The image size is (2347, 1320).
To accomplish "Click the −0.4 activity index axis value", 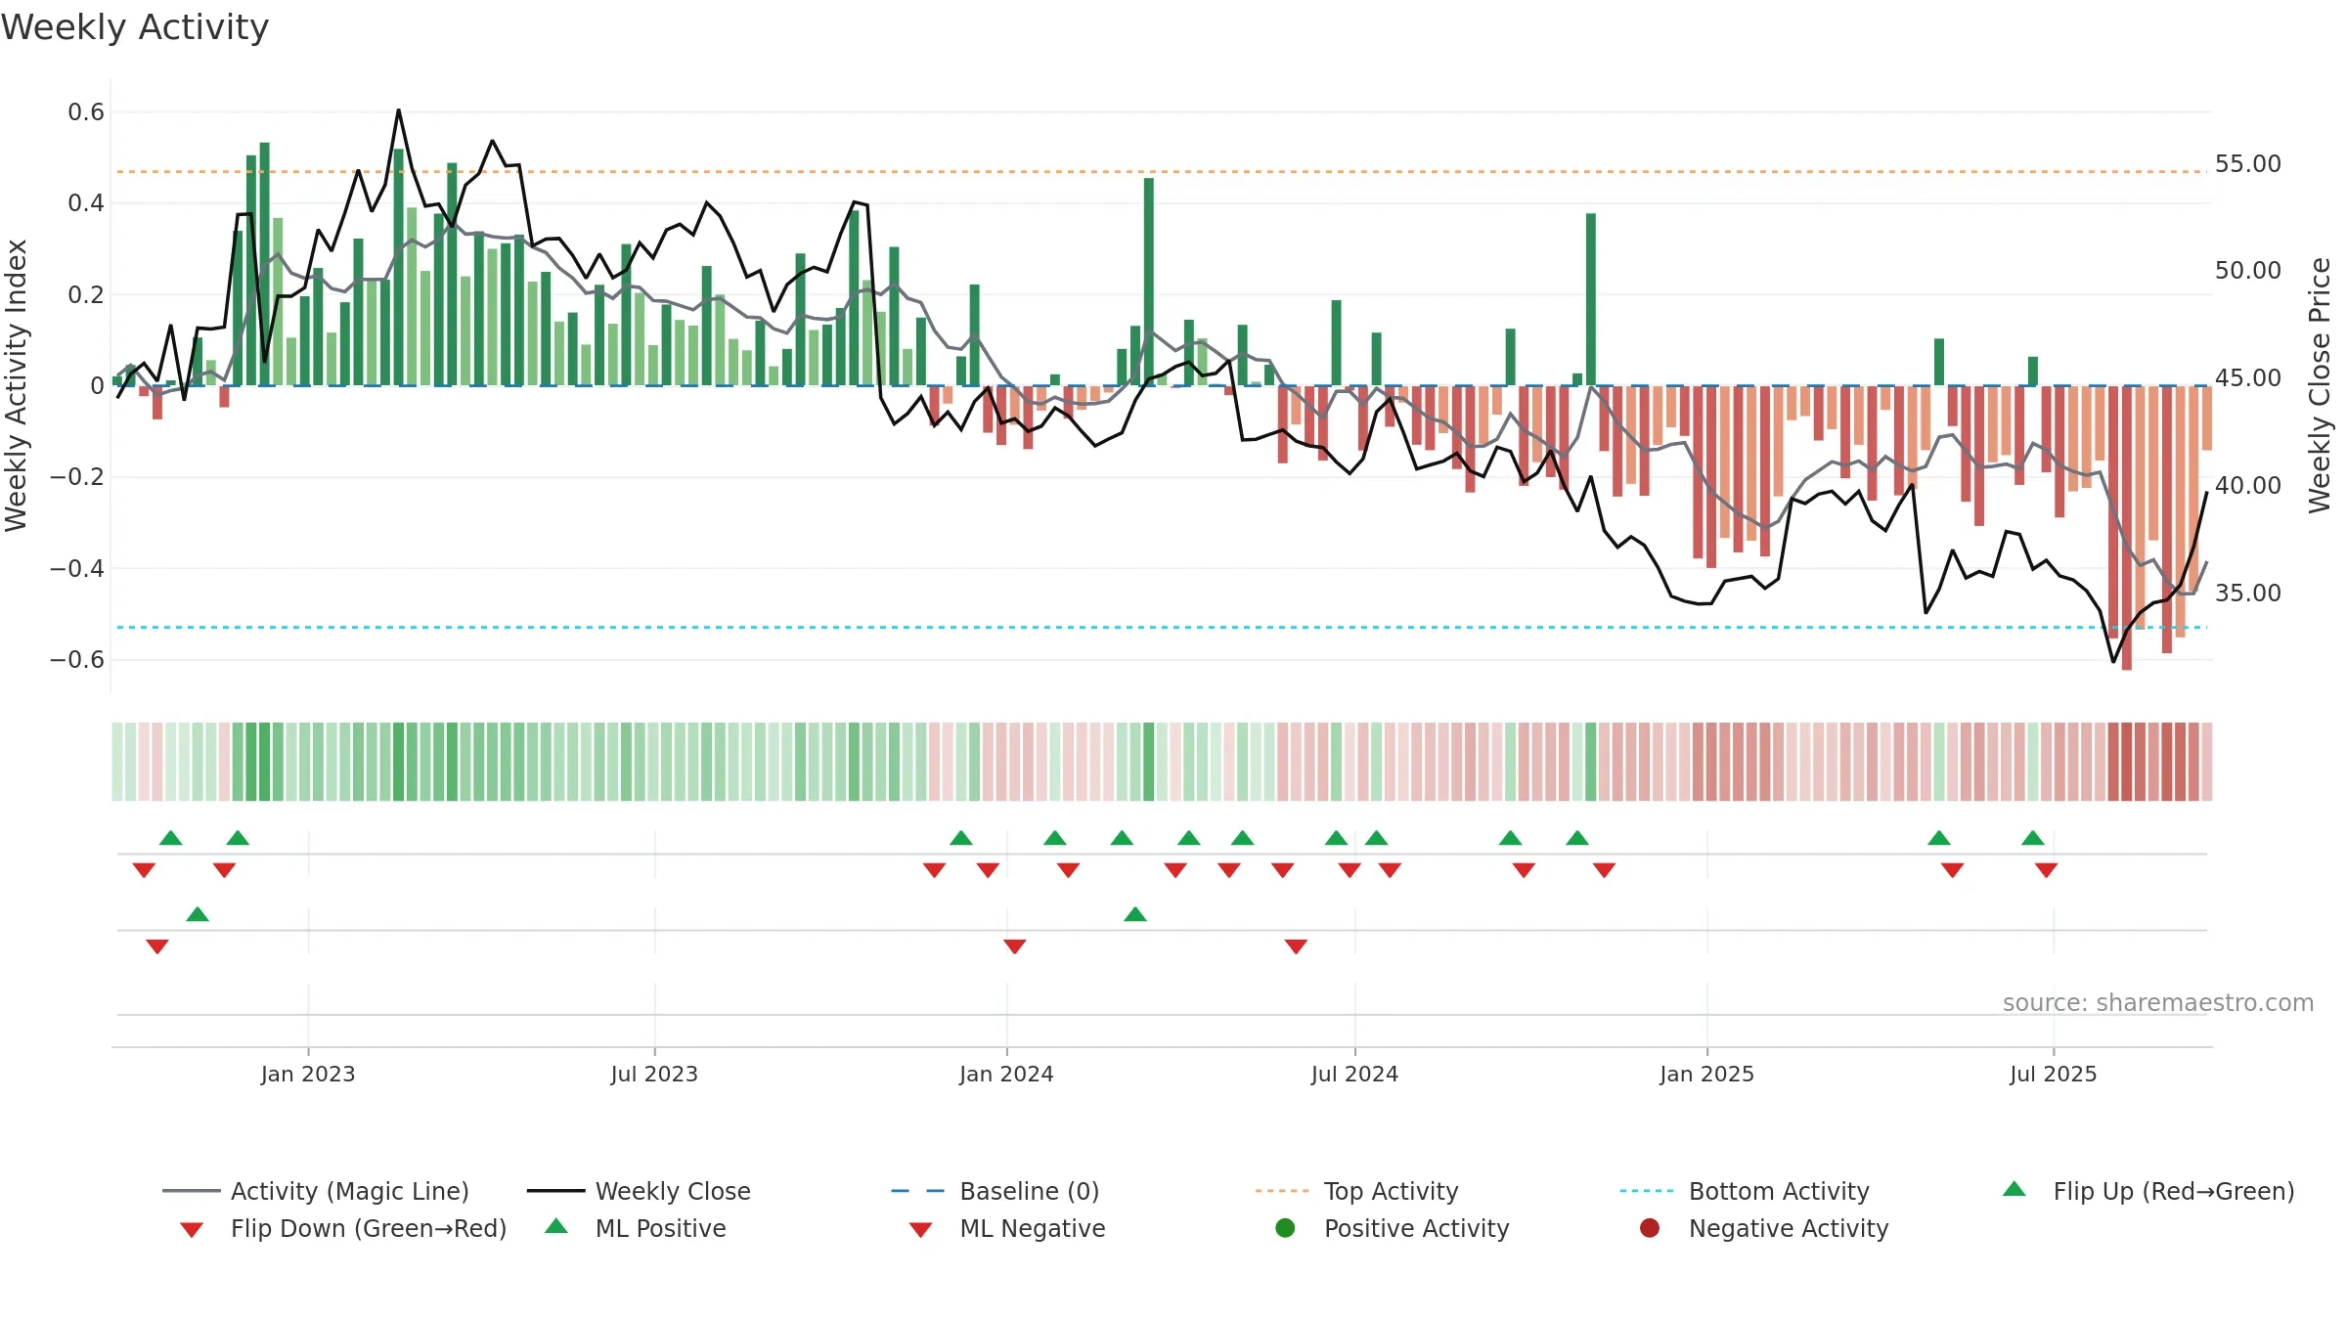I will click(77, 569).
